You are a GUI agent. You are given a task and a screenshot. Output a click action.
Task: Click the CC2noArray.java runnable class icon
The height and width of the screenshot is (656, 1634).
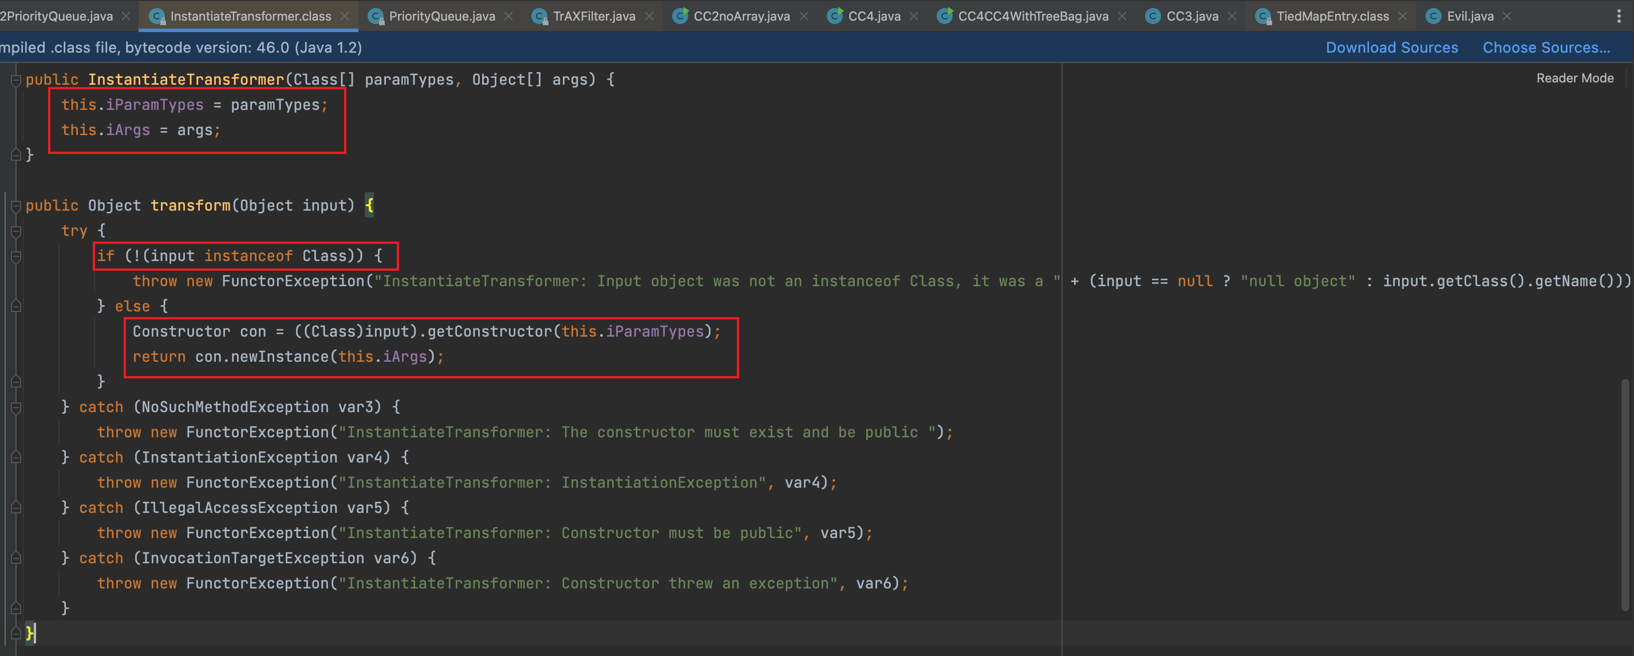tap(681, 16)
